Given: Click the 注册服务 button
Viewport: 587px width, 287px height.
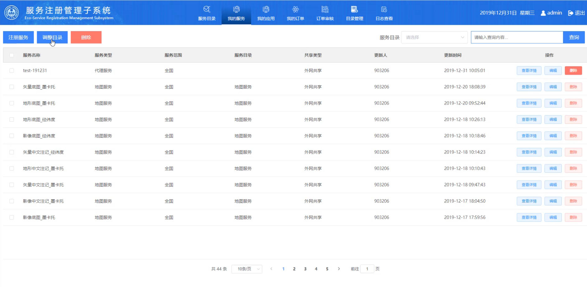Looking at the screenshot, I should point(18,37).
